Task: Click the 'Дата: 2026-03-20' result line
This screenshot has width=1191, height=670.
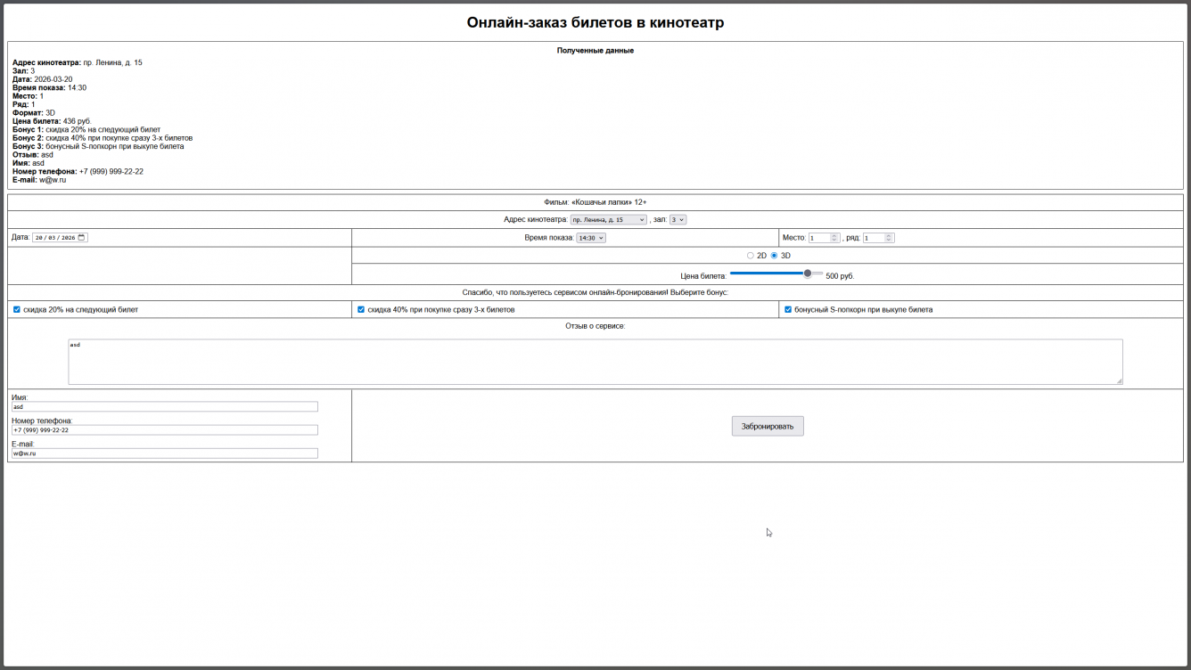Action: click(x=43, y=79)
